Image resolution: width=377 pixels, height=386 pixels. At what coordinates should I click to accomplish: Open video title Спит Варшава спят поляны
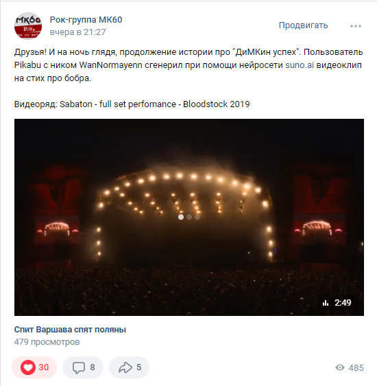(x=70, y=330)
